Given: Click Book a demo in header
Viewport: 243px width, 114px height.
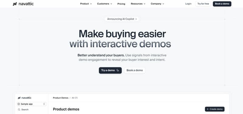Looking at the screenshot, I should coord(222,4).
